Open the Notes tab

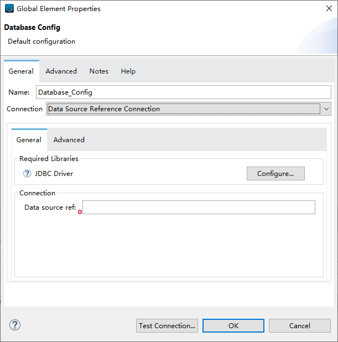pyautogui.click(x=99, y=71)
